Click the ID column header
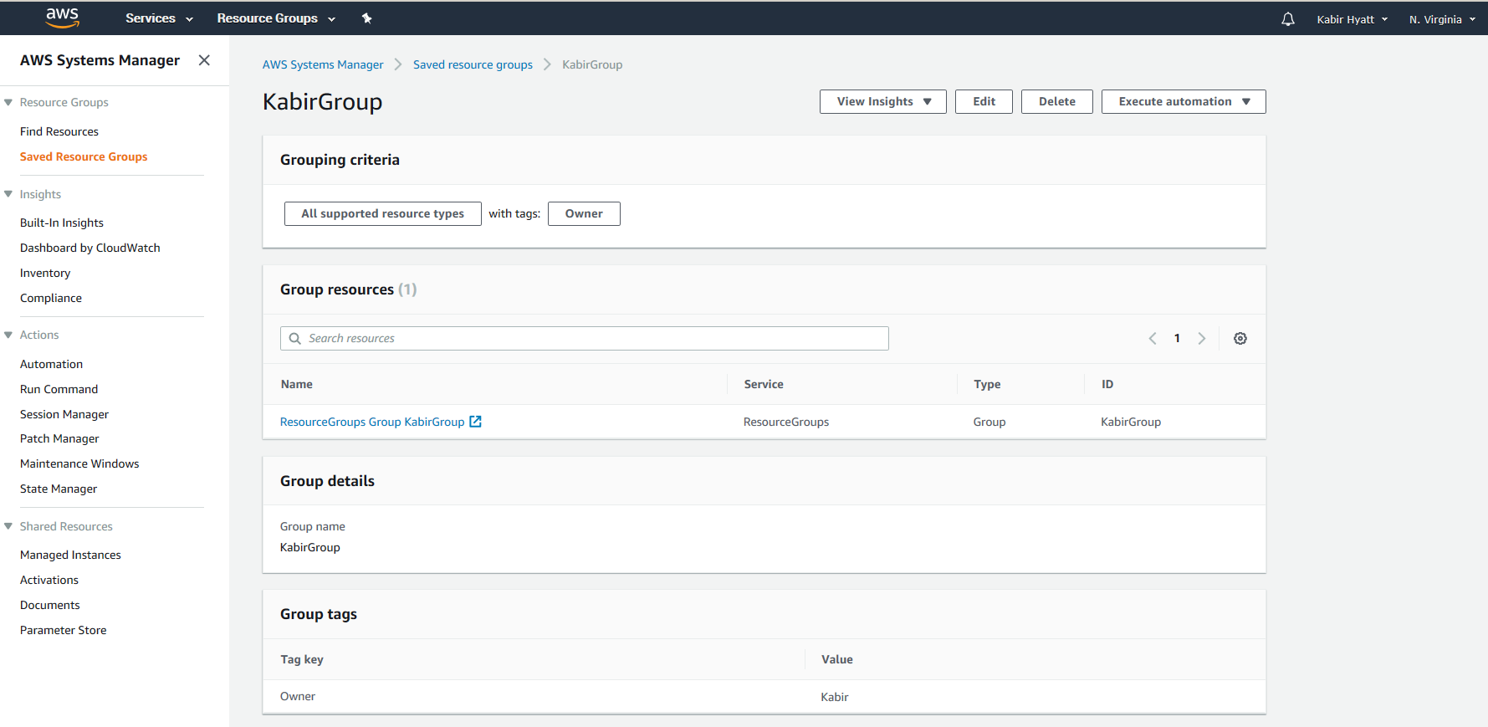Image resolution: width=1488 pixels, height=727 pixels. 1107,384
